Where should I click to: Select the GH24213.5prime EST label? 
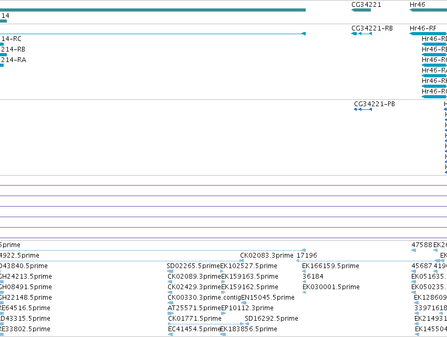click(26, 277)
